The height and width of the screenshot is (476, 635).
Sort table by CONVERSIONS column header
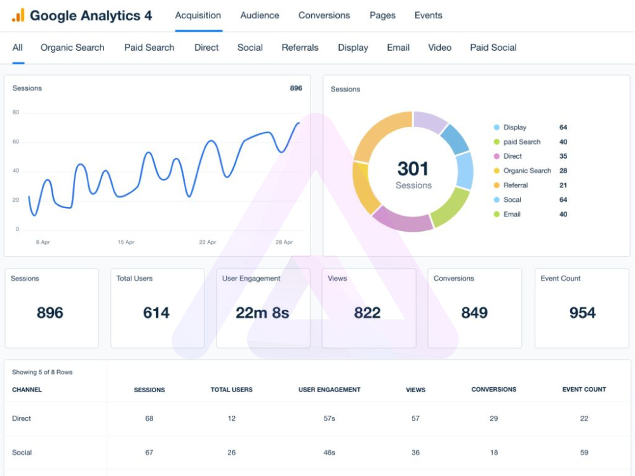coord(493,390)
